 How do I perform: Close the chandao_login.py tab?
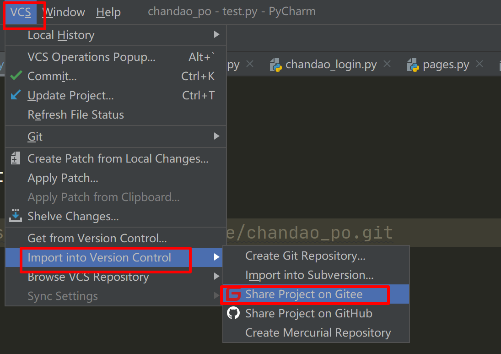pyautogui.click(x=387, y=64)
